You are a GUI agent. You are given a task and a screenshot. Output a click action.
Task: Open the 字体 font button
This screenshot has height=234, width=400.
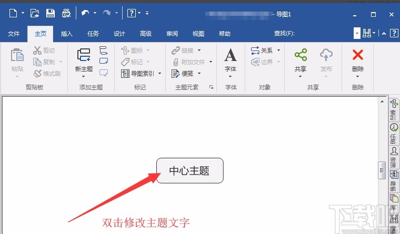tap(231, 63)
